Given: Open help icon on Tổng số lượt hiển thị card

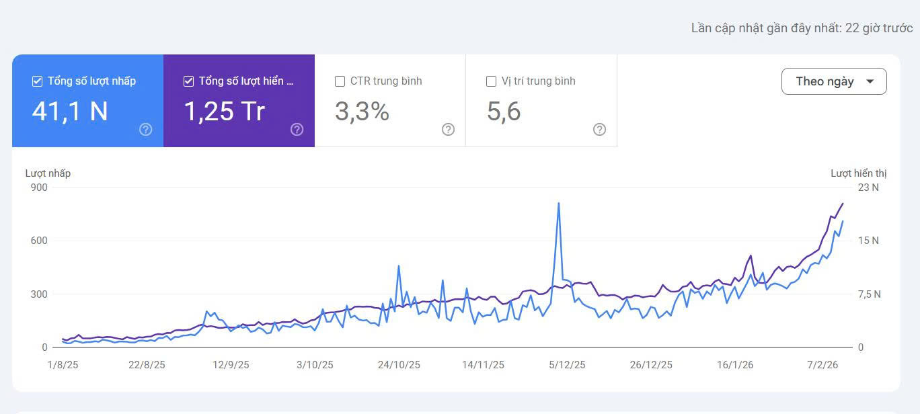Looking at the screenshot, I should click(x=297, y=130).
